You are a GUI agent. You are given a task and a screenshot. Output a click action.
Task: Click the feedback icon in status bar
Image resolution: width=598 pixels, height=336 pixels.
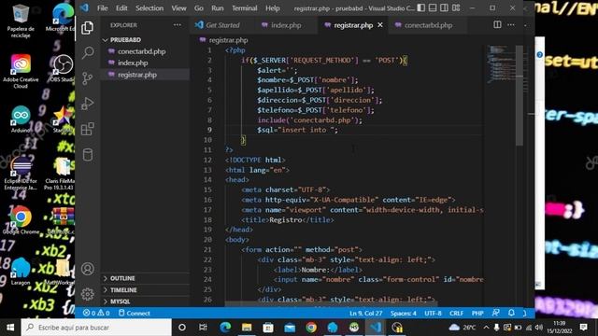[x=496, y=313]
